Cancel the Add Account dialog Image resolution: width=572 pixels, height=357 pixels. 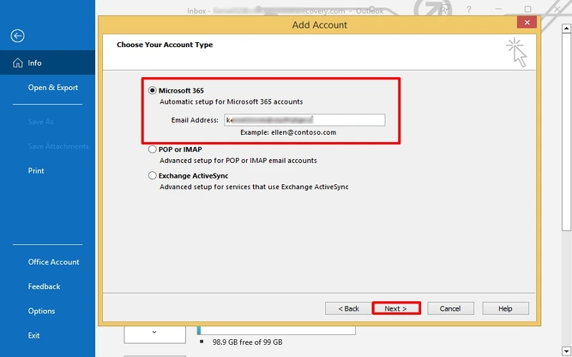[x=450, y=308]
